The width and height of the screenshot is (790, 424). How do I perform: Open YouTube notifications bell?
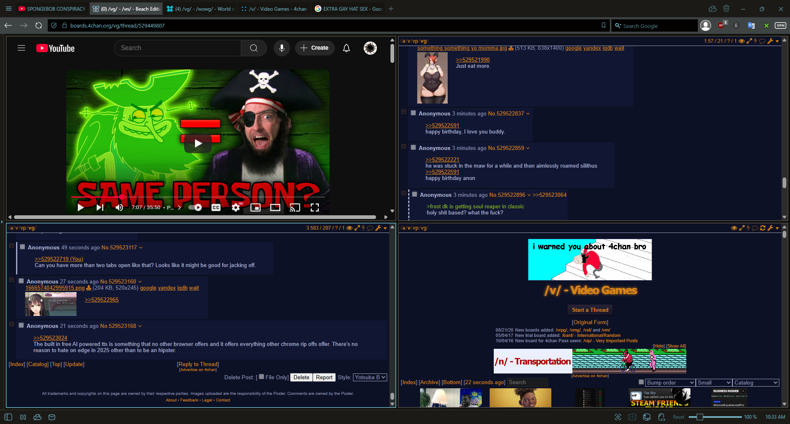click(x=346, y=48)
